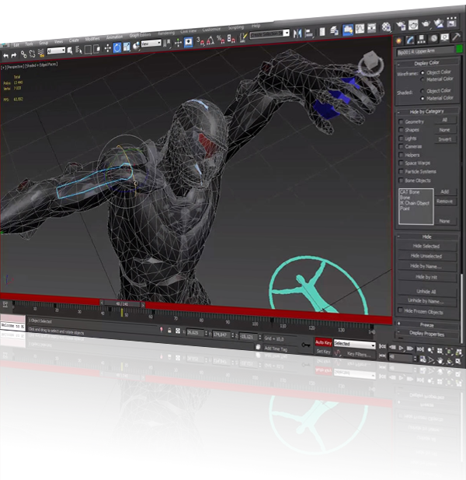This screenshot has width=466, height=480.
Task: Open the Schematic View icon
Action: tap(371, 28)
